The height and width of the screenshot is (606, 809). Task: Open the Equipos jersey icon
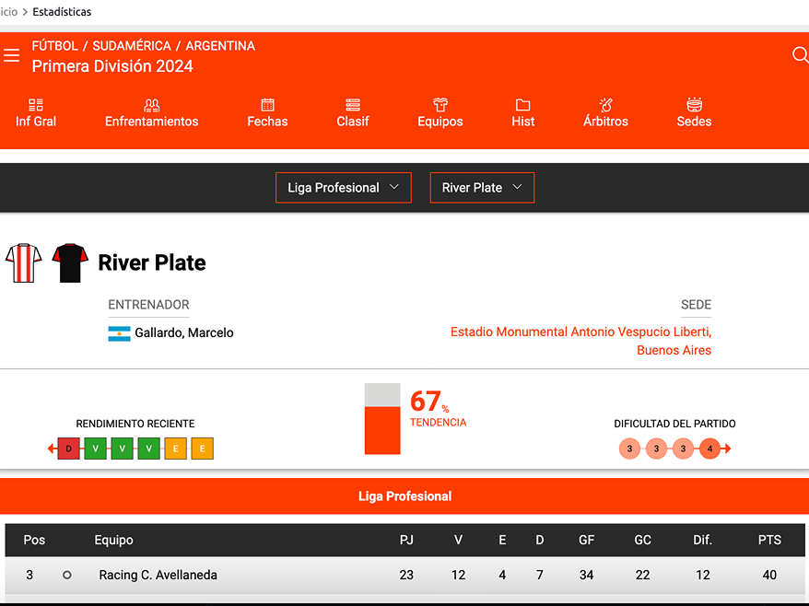(440, 105)
